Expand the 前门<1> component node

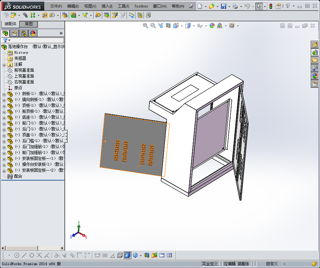tap(4, 124)
